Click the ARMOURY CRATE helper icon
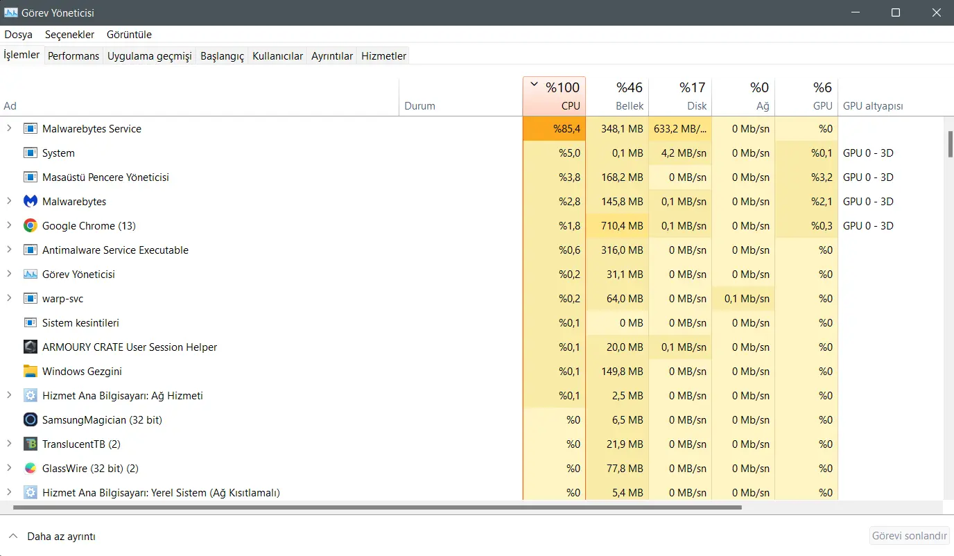 point(31,347)
